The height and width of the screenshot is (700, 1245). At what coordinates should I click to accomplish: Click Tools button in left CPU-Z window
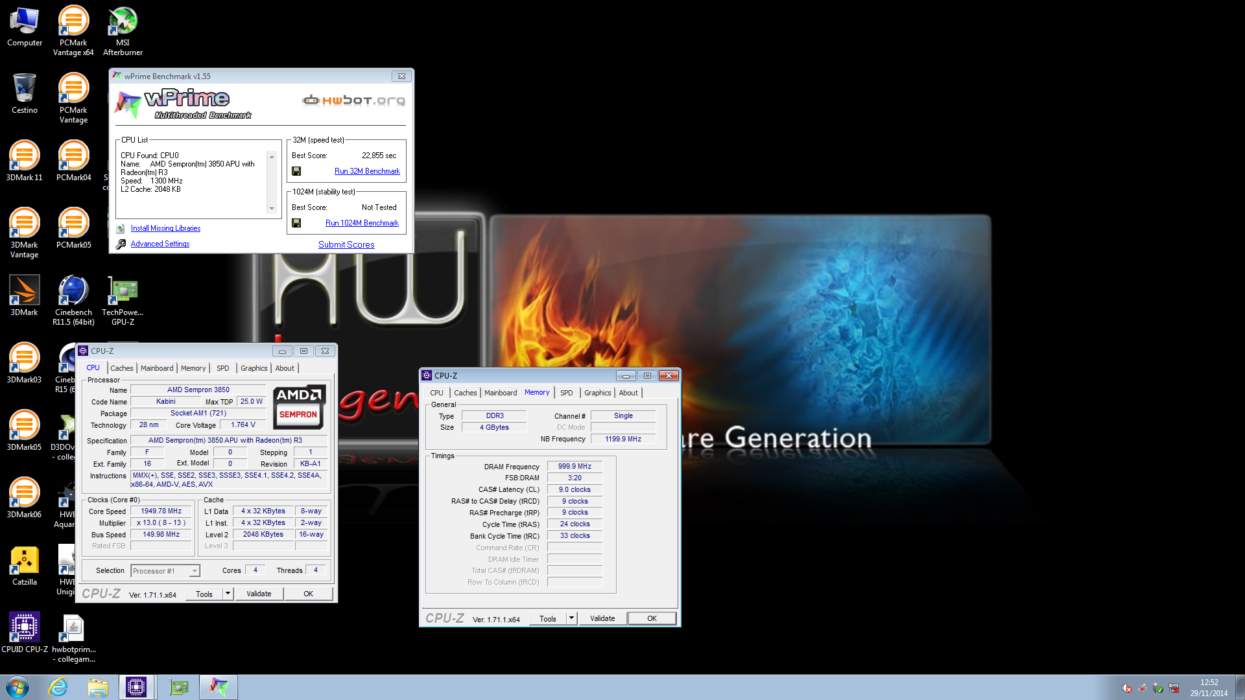point(204,594)
